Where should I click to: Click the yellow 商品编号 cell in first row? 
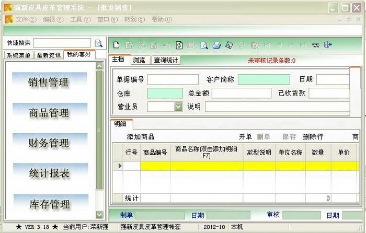[x=155, y=166]
